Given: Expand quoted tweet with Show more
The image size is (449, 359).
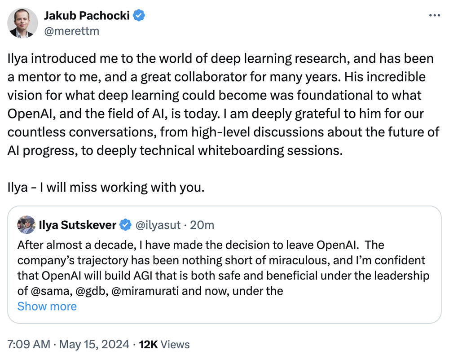Looking at the screenshot, I should click(x=47, y=306).
